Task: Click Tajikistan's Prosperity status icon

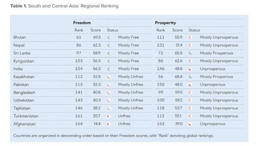Action: (190, 108)
